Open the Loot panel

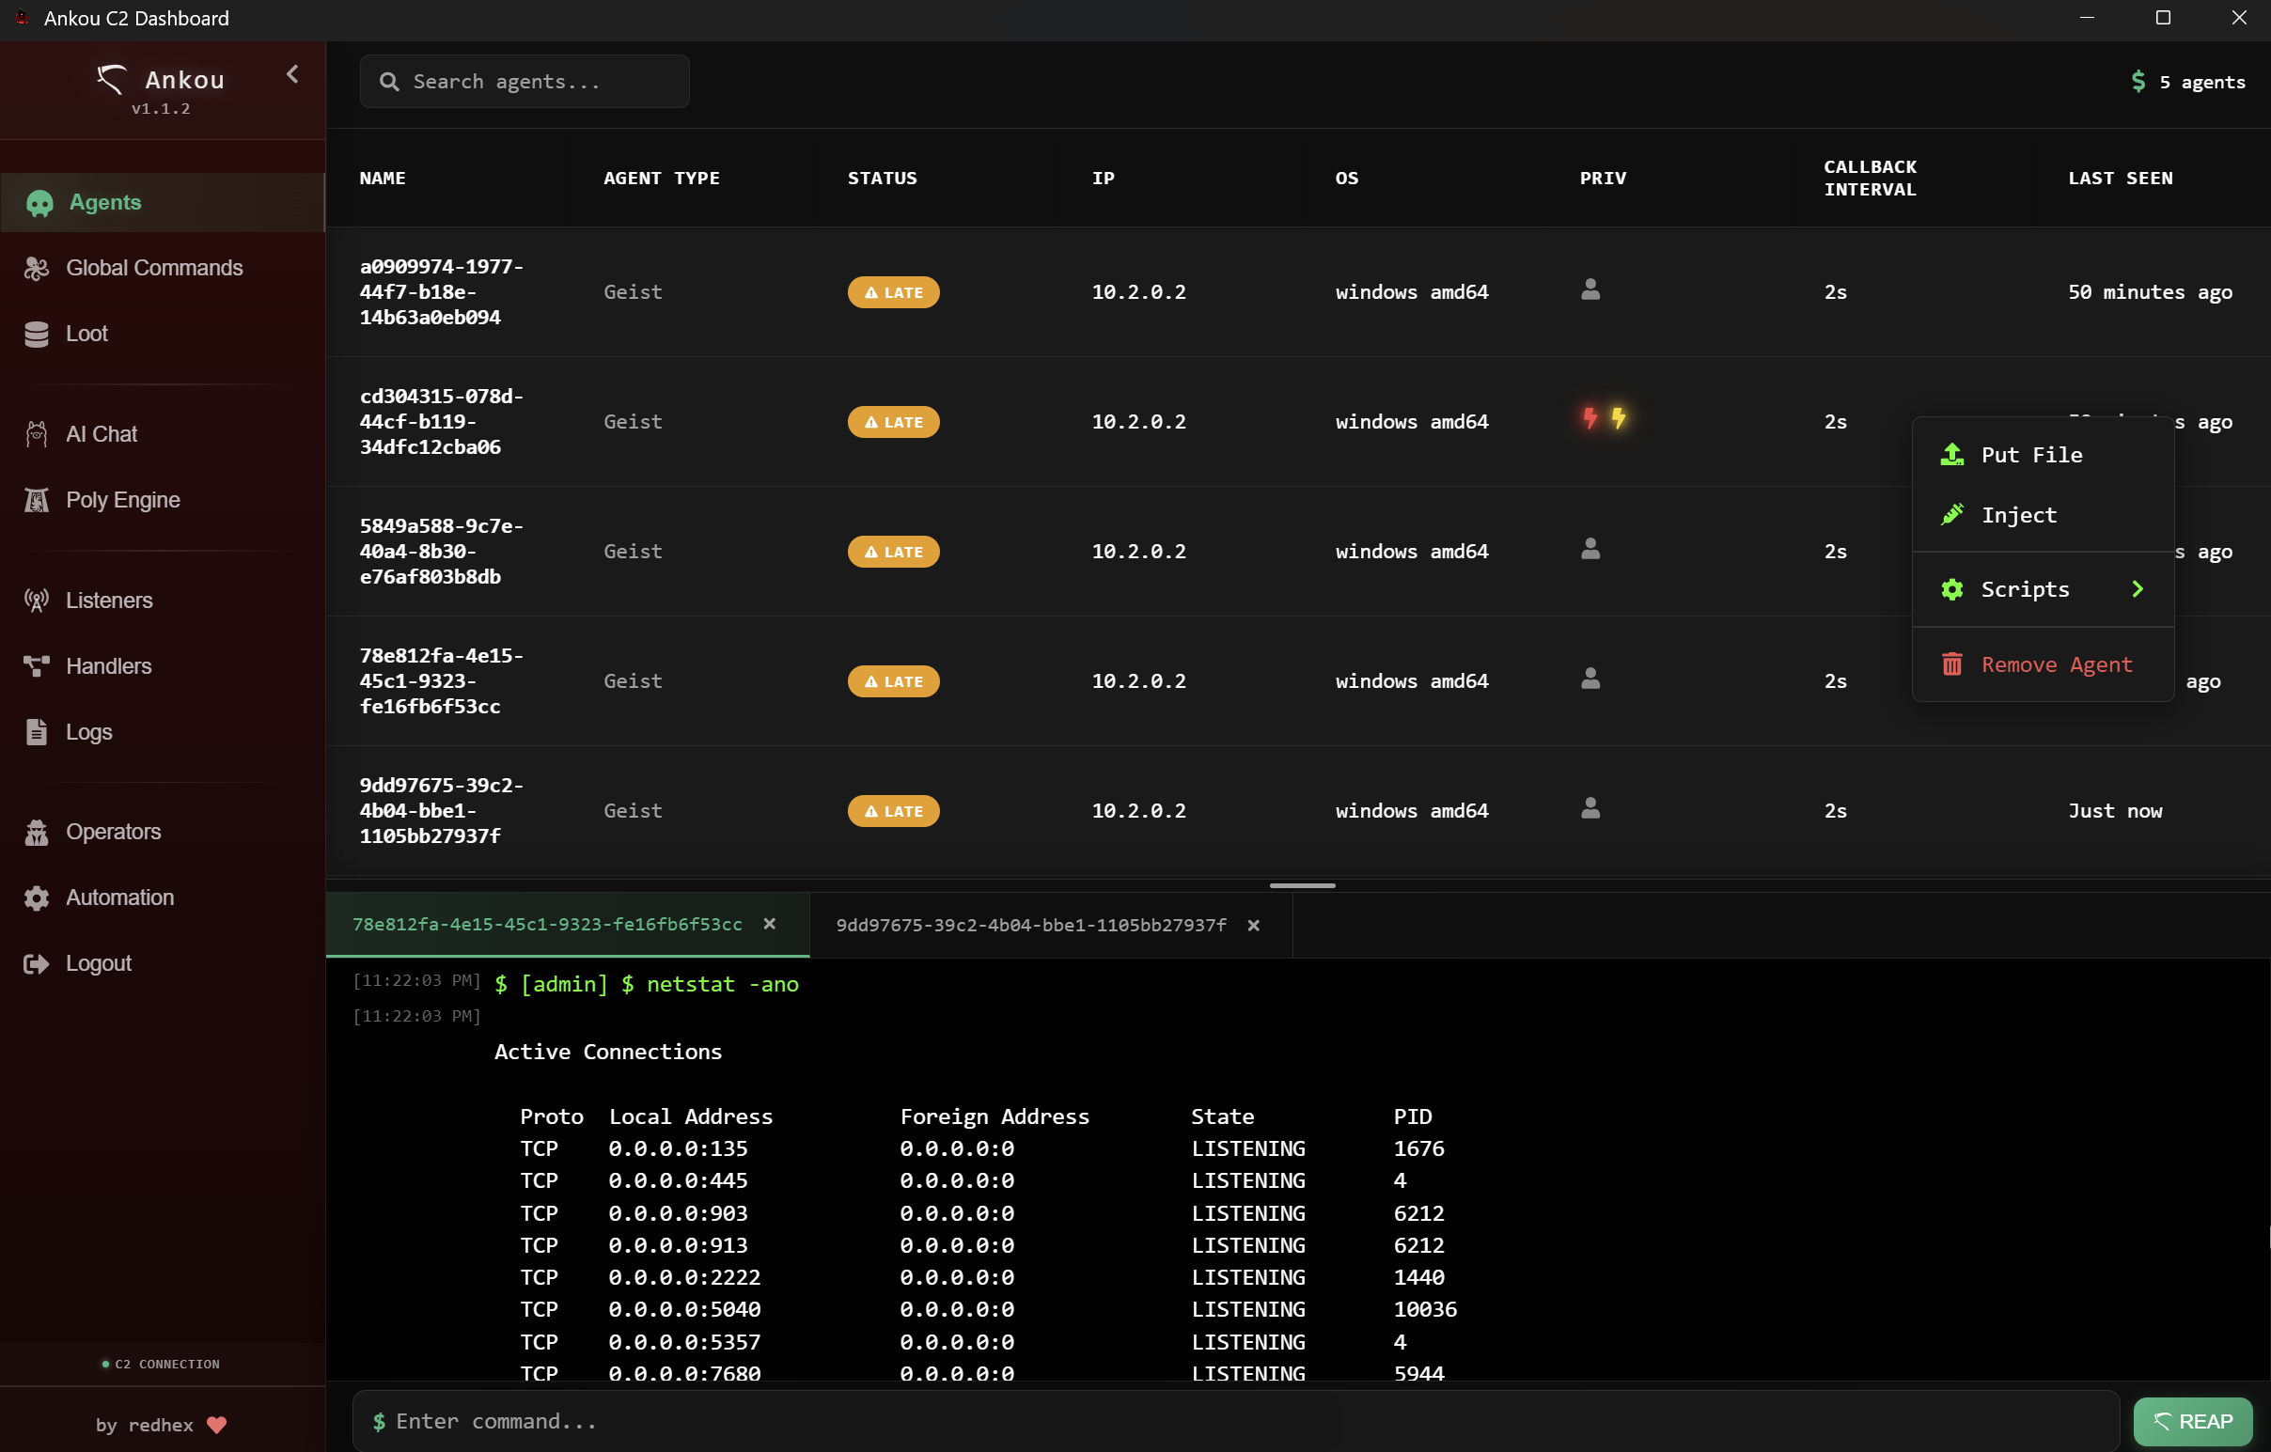[86, 334]
